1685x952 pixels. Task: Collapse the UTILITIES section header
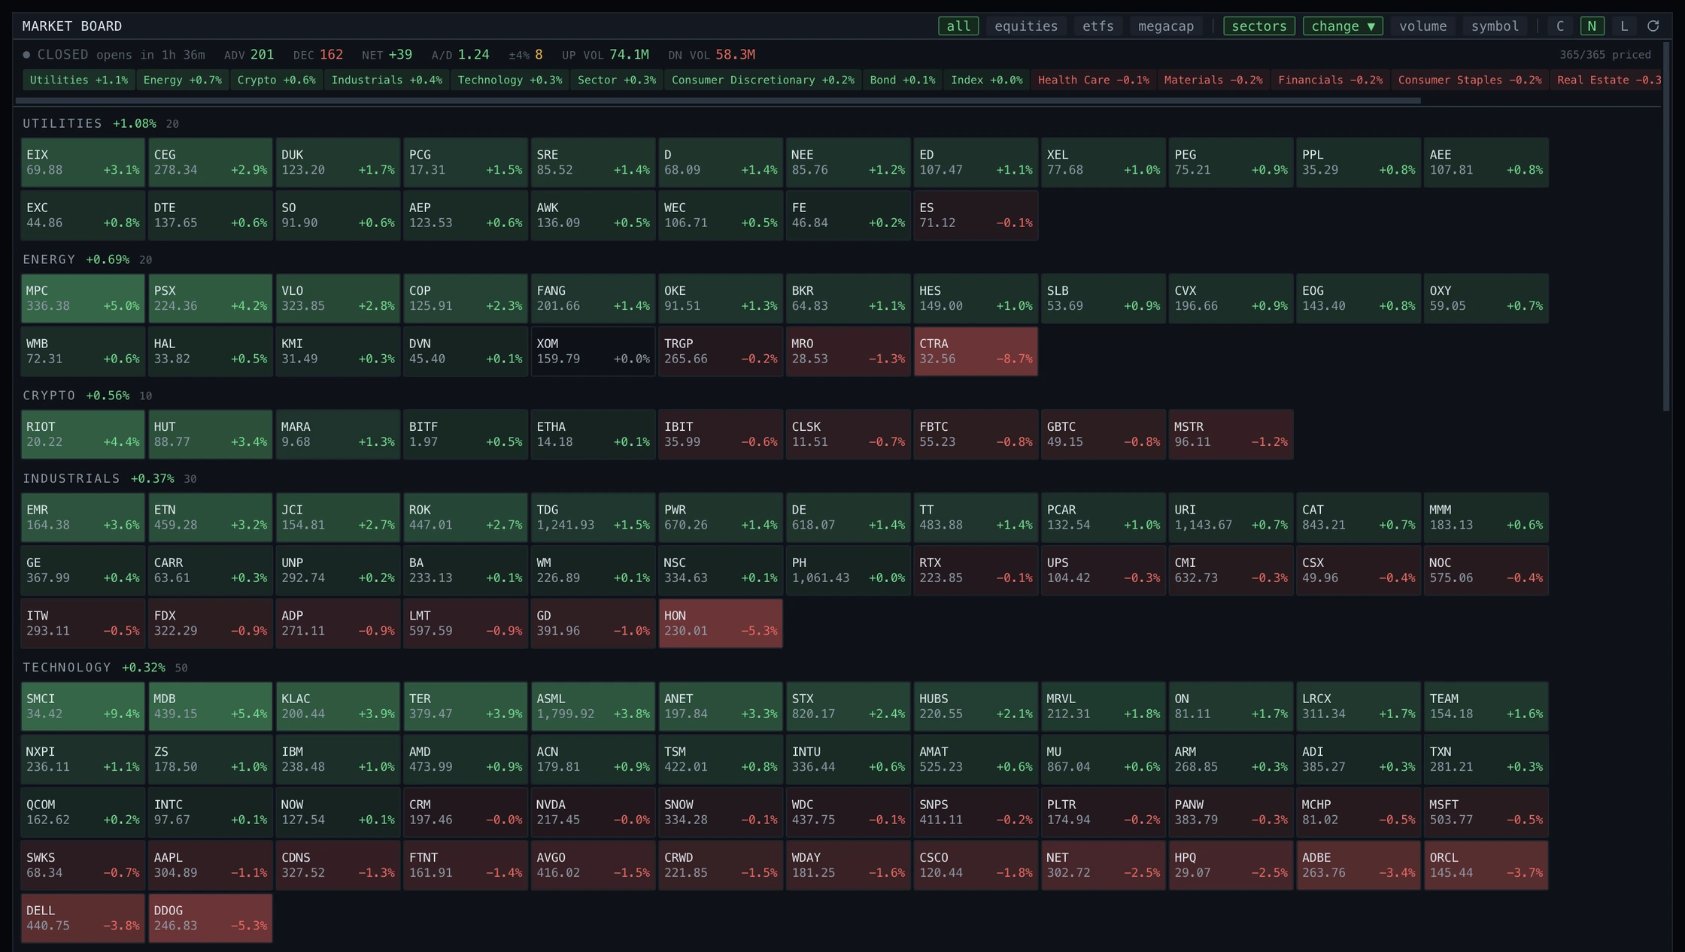(101, 123)
